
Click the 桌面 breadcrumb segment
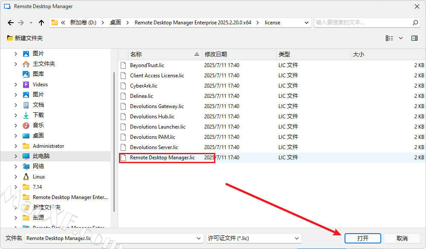point(116,23)
